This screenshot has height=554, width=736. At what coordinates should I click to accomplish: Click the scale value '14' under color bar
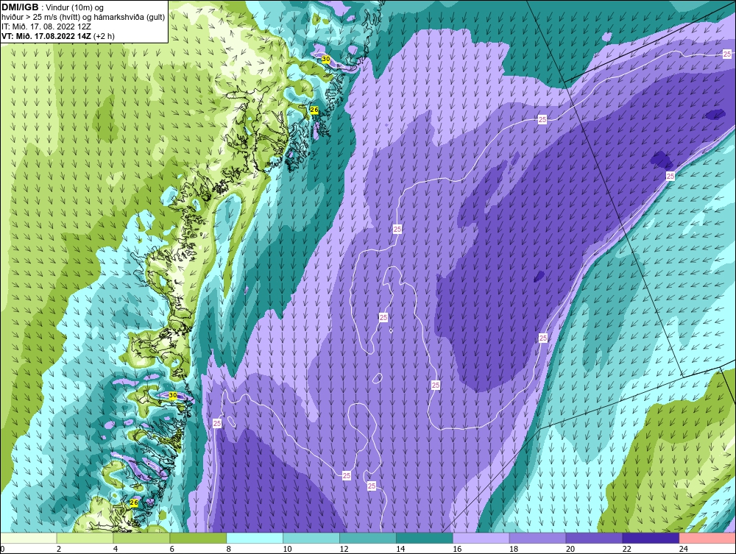point(400,549)
